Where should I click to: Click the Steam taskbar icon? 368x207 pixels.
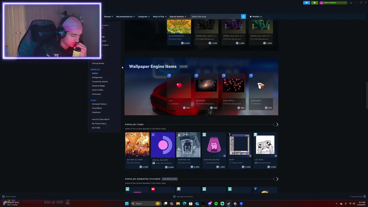pos(229,204)
